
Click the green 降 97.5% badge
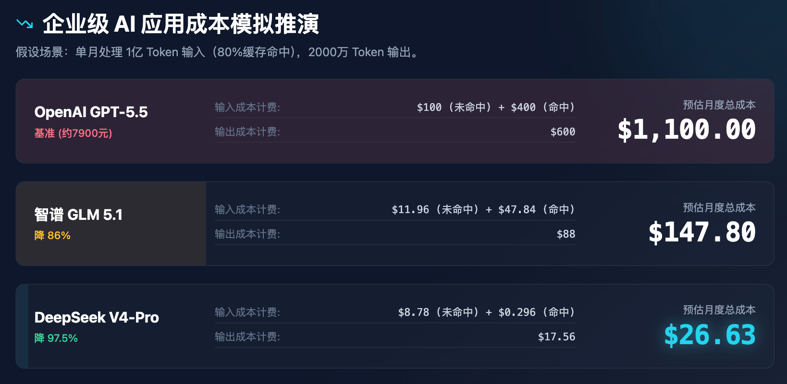click(x=56, y=338)
